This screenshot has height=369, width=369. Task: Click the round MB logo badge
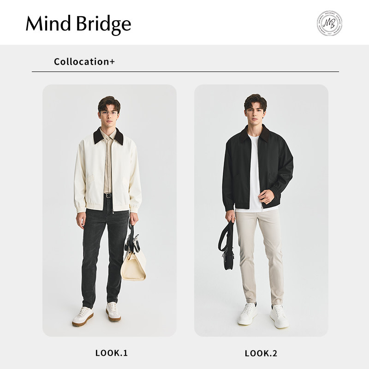[329, 23]
